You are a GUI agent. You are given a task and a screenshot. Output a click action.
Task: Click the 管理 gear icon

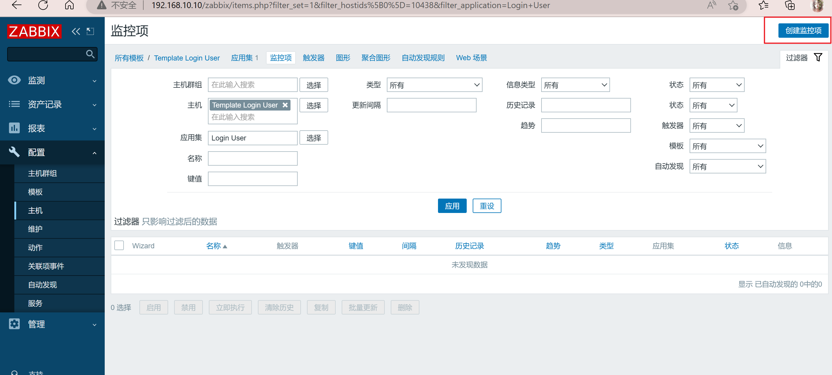click(14, 324)
